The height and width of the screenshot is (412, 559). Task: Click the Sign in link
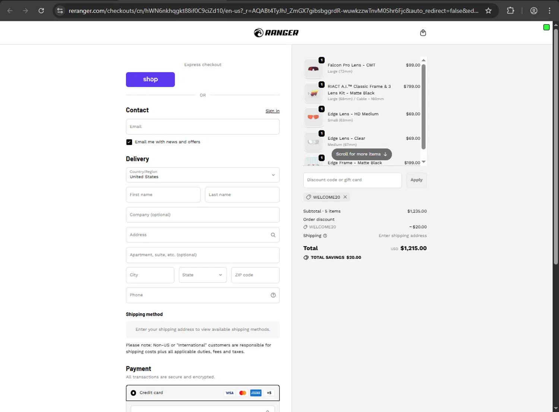point(272,111)
